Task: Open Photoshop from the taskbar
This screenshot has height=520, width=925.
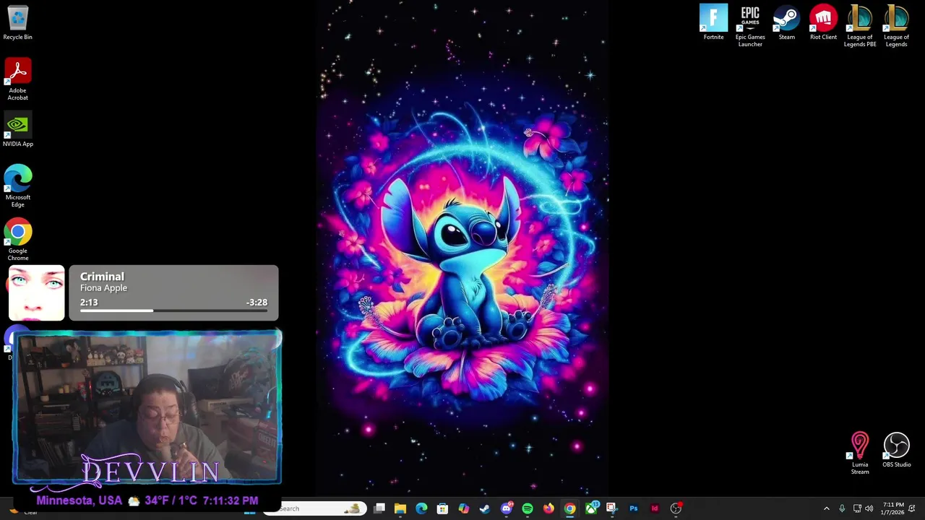Action: 633,508
